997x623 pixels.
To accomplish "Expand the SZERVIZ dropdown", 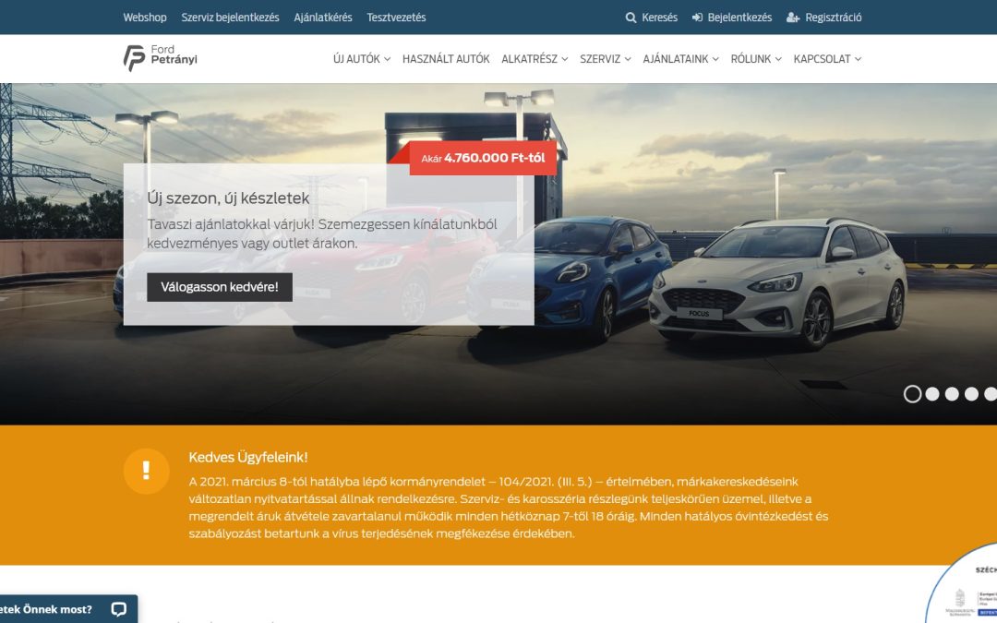I will (x=606, y=59).
